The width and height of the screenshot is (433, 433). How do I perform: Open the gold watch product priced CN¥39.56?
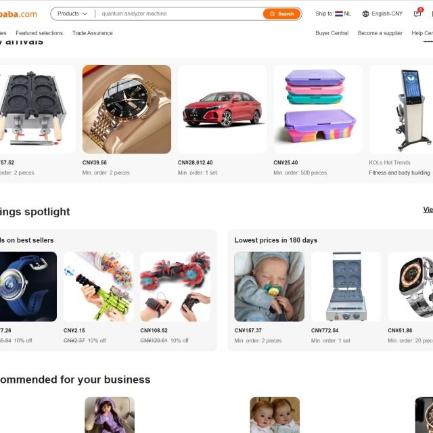pos(127,110)
